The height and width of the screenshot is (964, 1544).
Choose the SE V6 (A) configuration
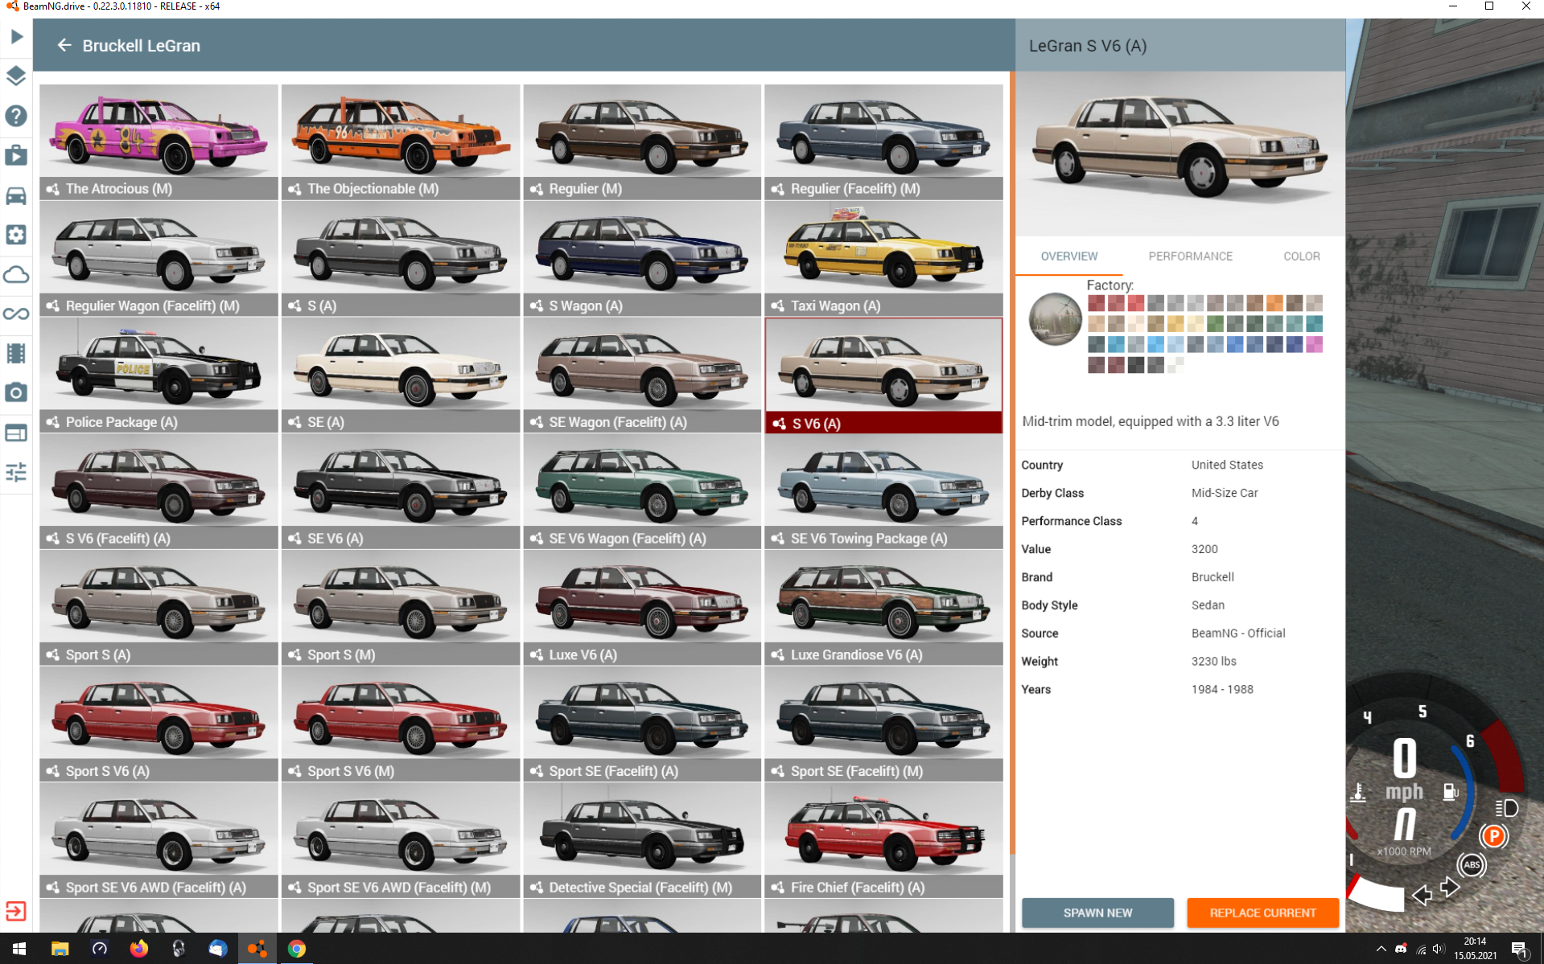click(401, 491)
